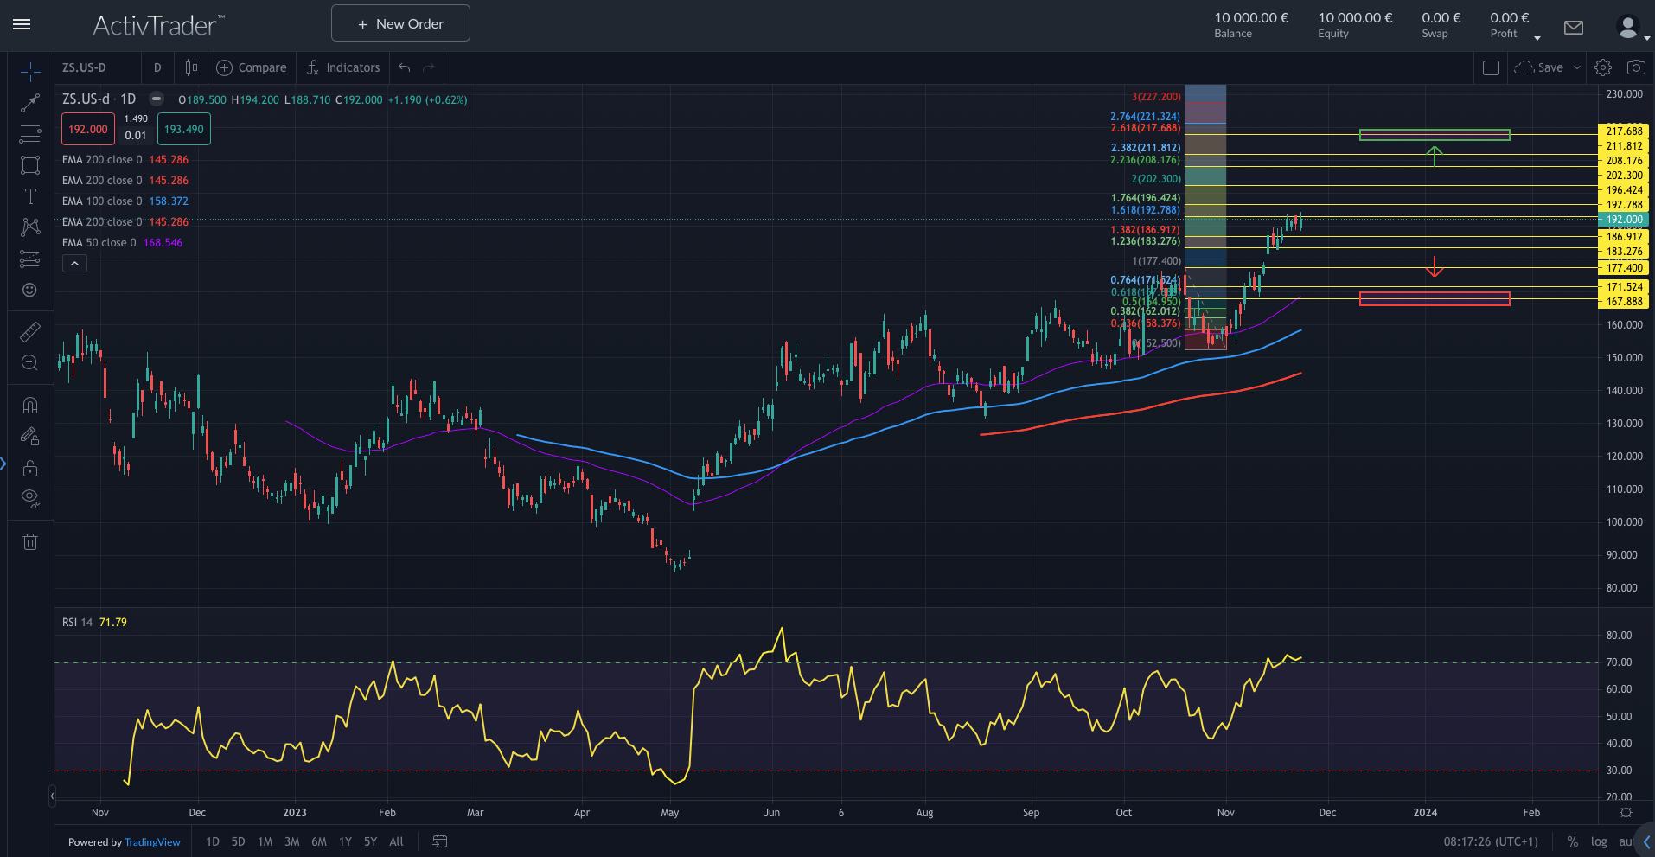1655x857 pixels.
Task: Pick the ruler measure tool
Action: click(x=30, y=332)
